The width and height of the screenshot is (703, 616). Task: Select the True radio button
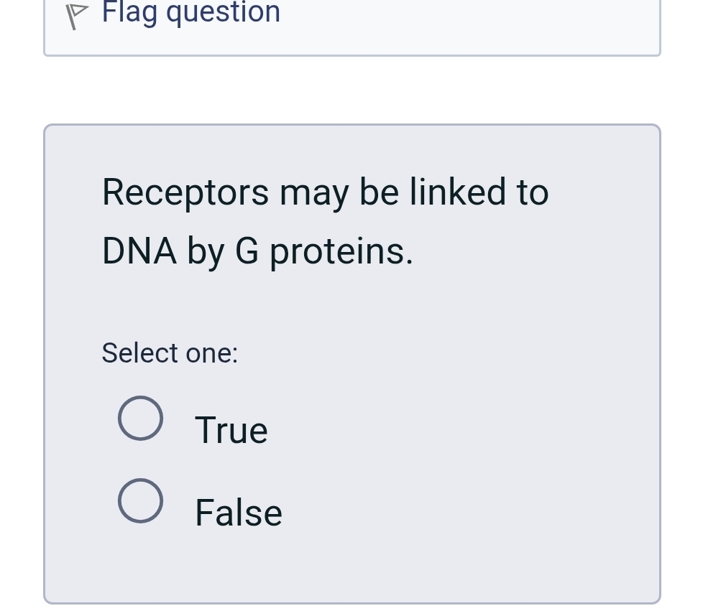(141, 419)
